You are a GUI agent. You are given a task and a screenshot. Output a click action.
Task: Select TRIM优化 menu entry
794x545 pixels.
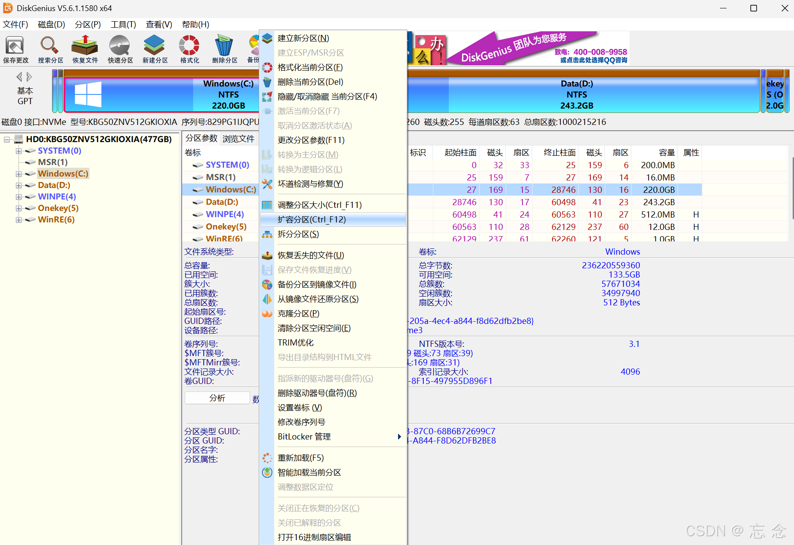(x=333, y=343)
